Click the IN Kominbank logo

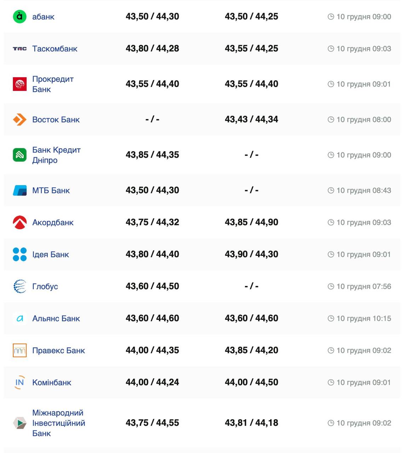[19, 382]
